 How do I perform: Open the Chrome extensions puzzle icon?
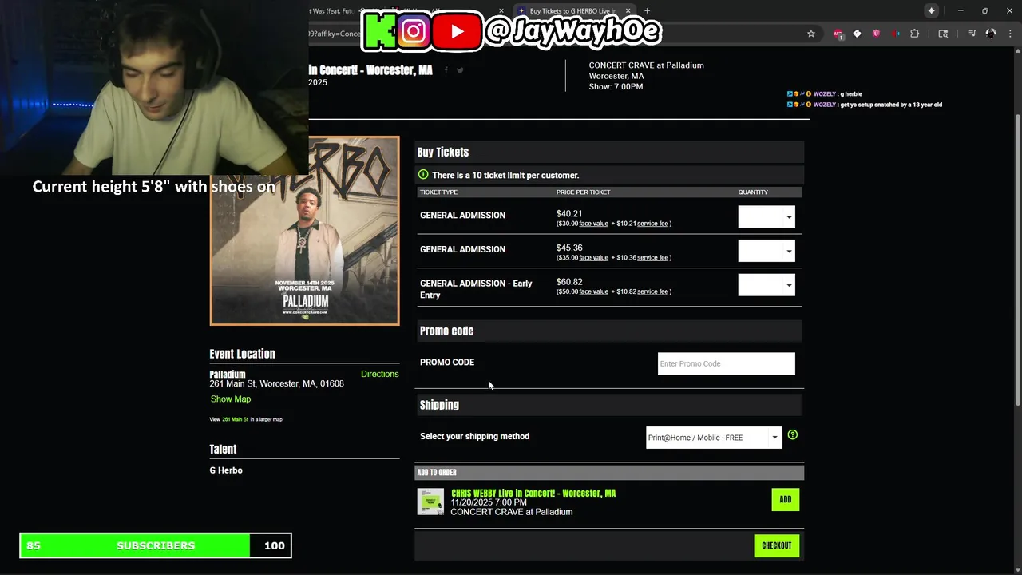pyautogui.click(x=915, y=34)
